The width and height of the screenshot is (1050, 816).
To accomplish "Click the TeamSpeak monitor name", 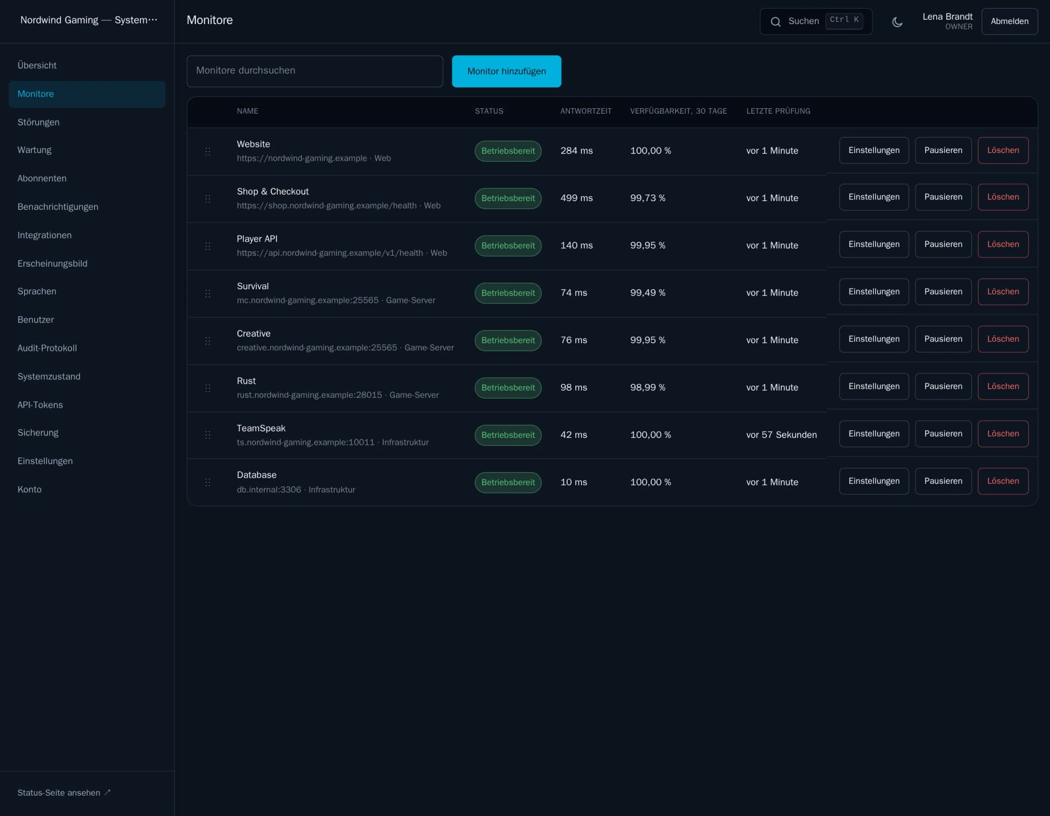I will click(x=261, y=428).
